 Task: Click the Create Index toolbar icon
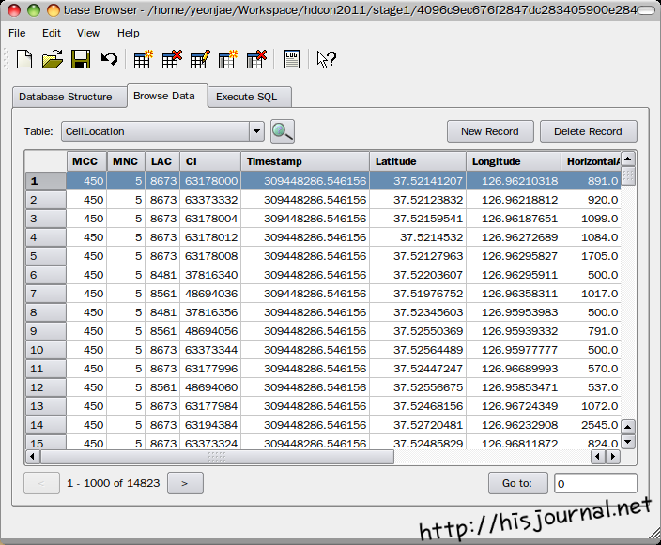pos(228,59)
